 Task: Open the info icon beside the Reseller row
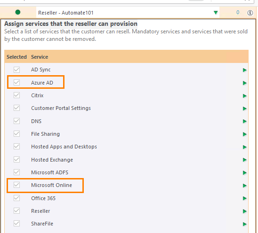pyautogui.click(x=250, y=13)
